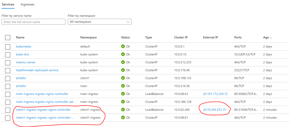
Task: Focus the service name filter field
Action: pyautogui.click(x=34, y=22)
